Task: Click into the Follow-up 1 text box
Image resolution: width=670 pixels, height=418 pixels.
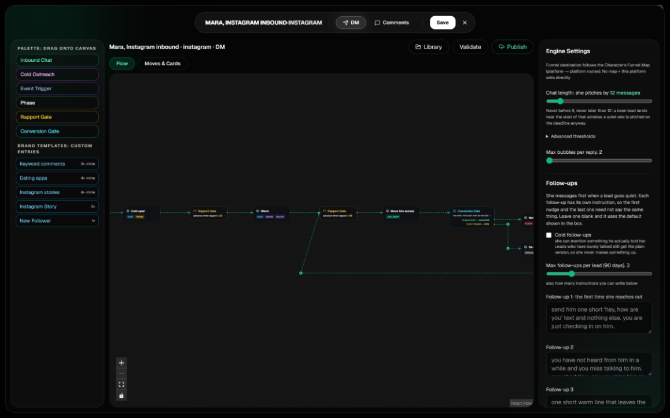Action: pos(599,317)
